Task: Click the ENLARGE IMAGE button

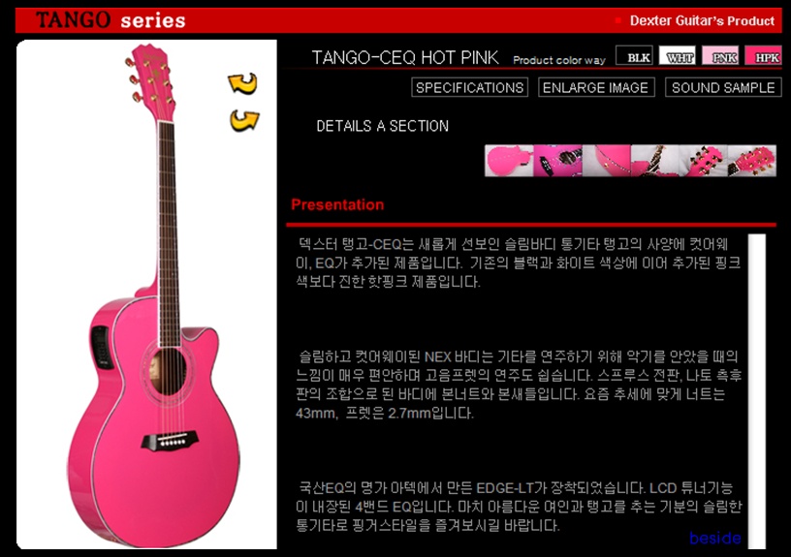Action: click(596, 87)
